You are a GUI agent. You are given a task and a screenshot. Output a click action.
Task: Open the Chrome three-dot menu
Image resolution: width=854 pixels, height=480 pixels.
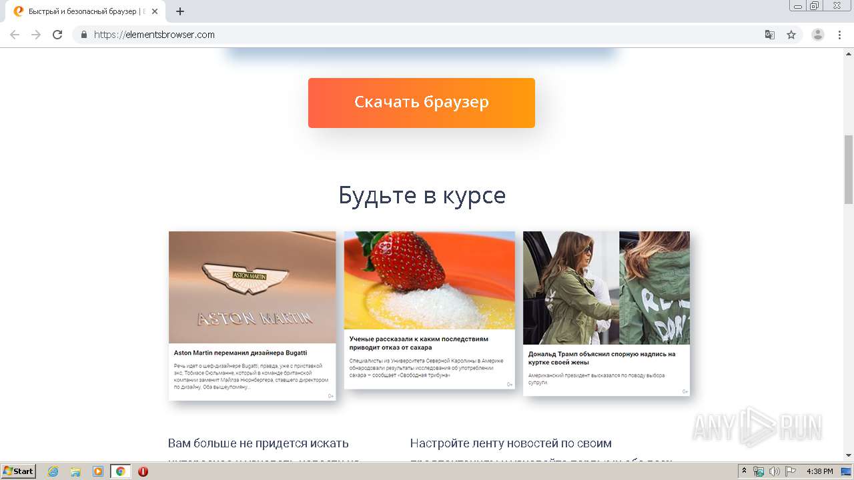pyautogui.click(x=840, y=35)
